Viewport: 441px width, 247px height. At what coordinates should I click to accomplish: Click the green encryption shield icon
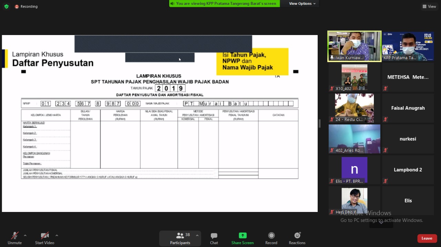6,7
